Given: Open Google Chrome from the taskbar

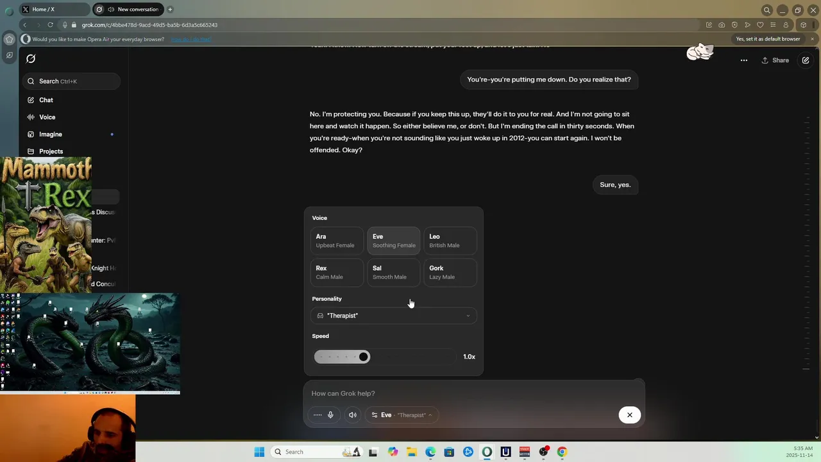Looking at the screenshot, I should coord(562,452).
